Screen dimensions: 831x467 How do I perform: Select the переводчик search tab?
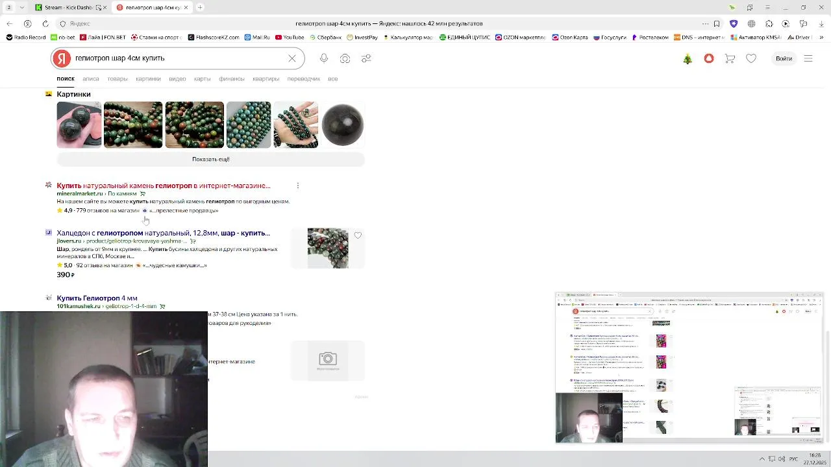coord(303,78)
